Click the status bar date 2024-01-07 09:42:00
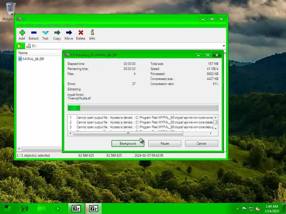286x214 pixels. coord(149,155)
